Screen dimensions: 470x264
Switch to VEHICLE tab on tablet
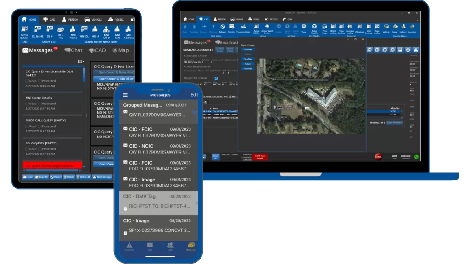click(93, 20)
